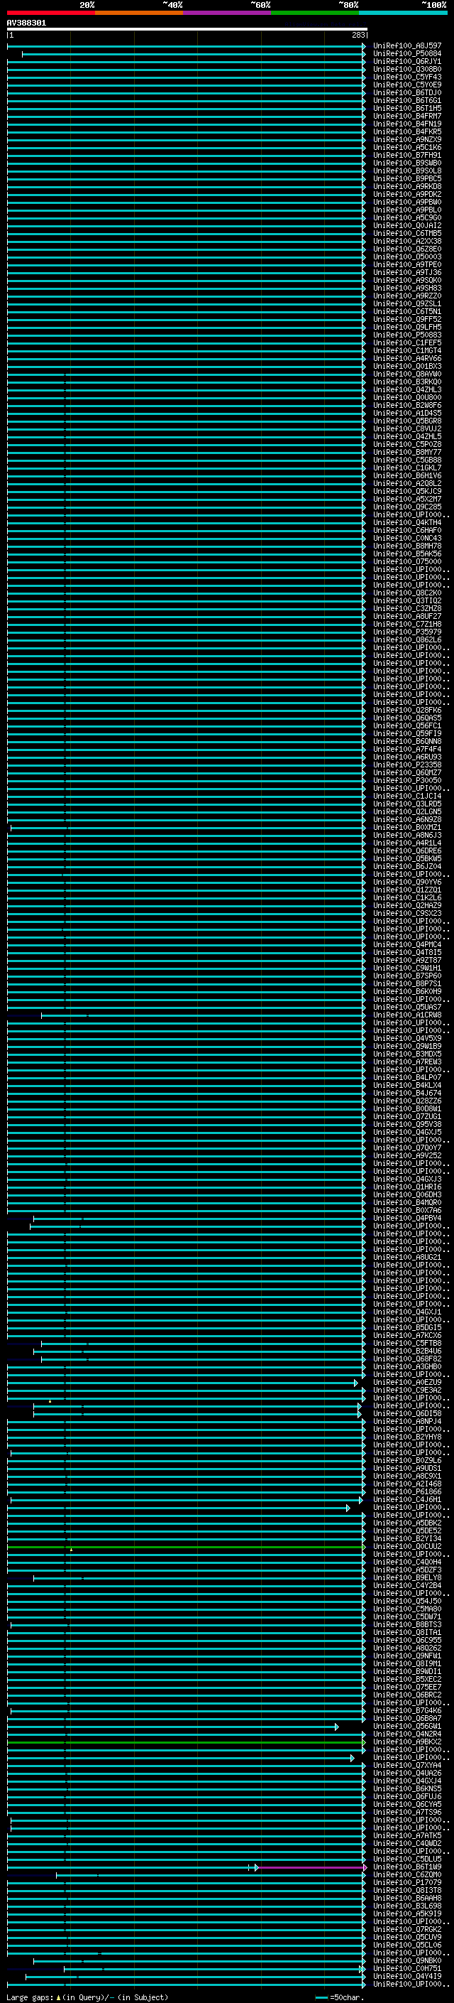Select UniRef100_A7REW3 label

click(x=406, y=1062)
